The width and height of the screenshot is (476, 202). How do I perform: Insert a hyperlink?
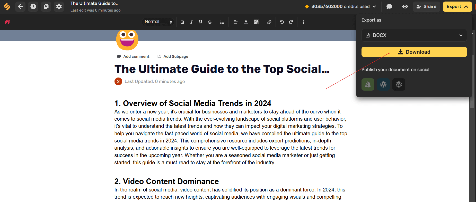tap(269, 22)
